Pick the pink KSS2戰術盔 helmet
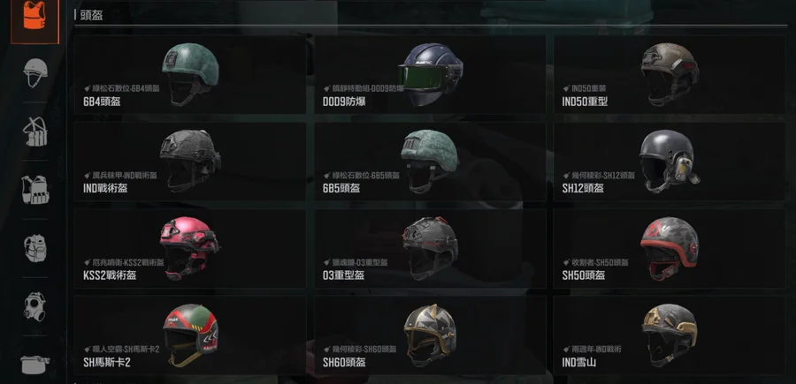796x384 pixels. pos(190,248)
